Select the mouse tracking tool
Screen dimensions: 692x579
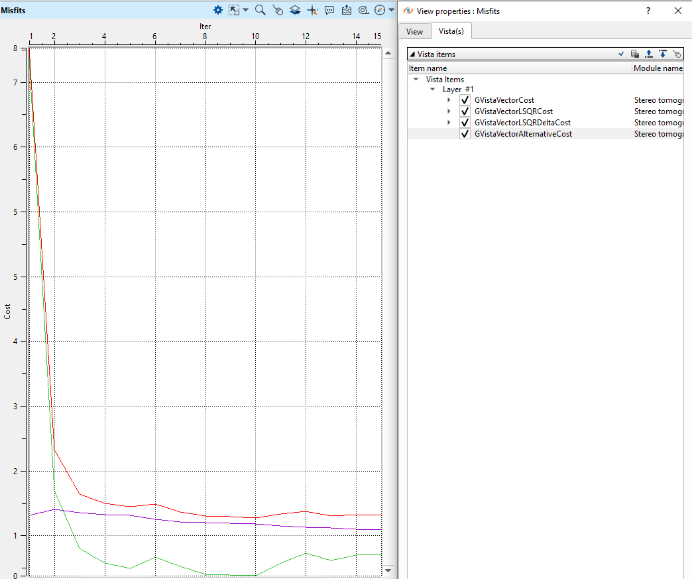tap(278, 10)
